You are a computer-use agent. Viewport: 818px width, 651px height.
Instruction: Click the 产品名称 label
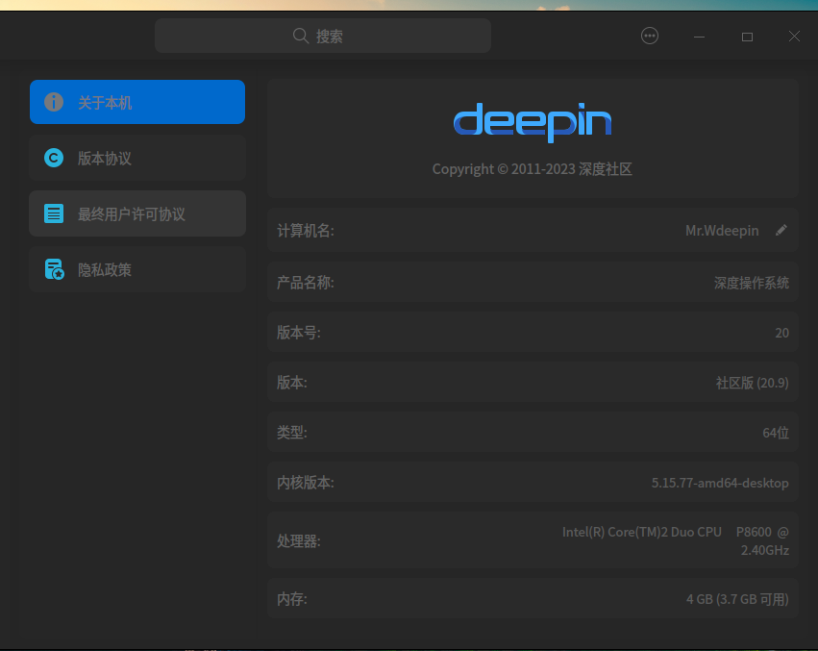[306, 283]
